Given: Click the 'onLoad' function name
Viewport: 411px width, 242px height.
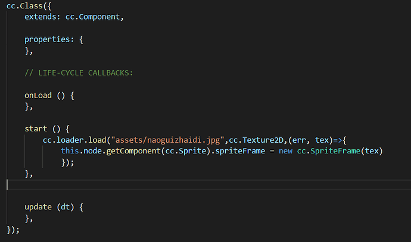Looking at the screenshot, I should point(39,95).
